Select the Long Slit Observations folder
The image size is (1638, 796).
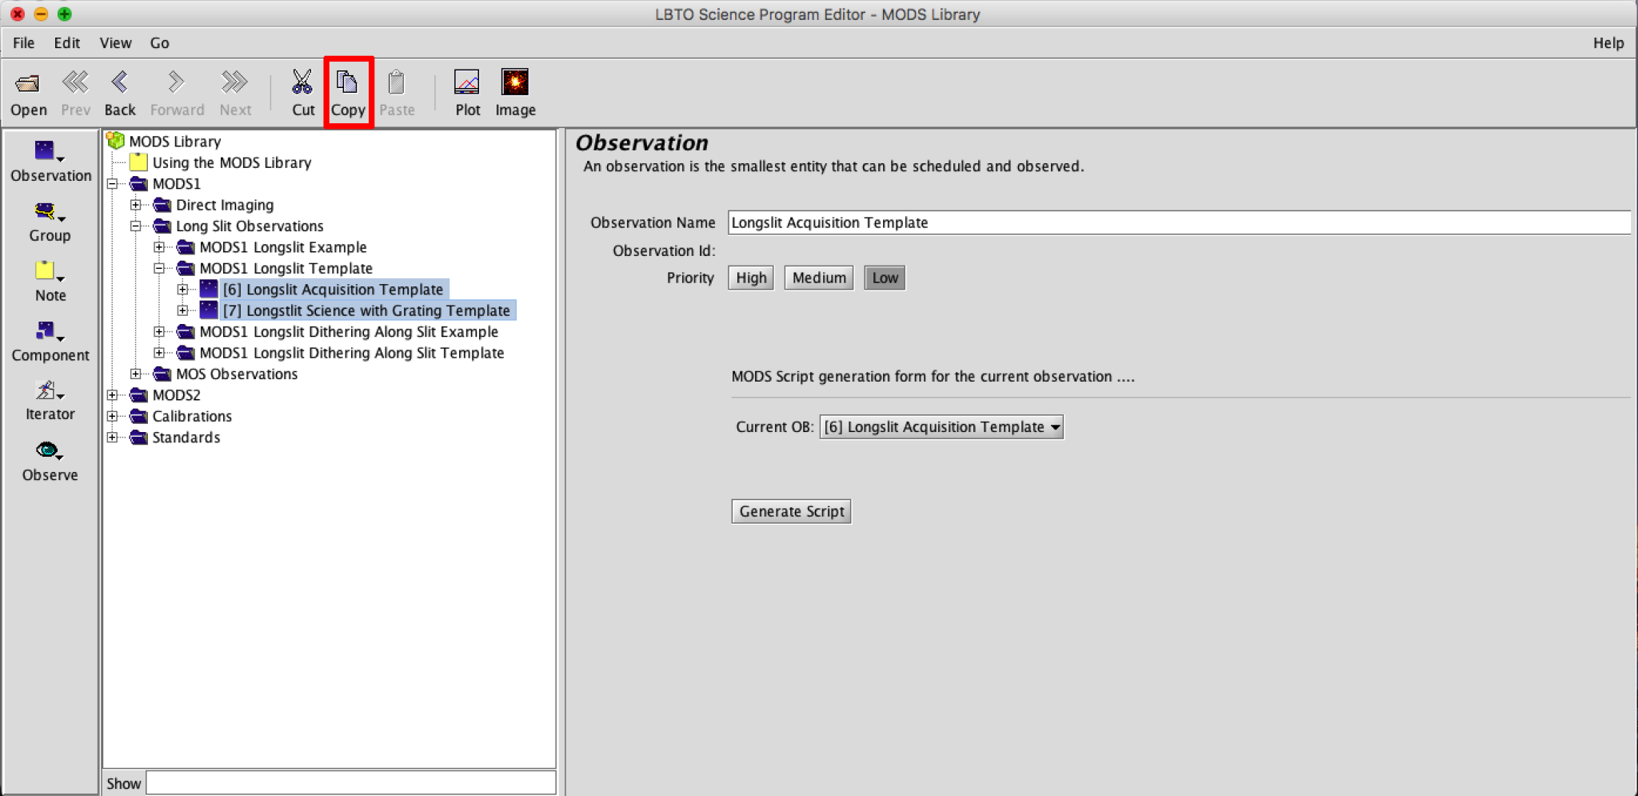pyautogui.click(x=250, y=226)
